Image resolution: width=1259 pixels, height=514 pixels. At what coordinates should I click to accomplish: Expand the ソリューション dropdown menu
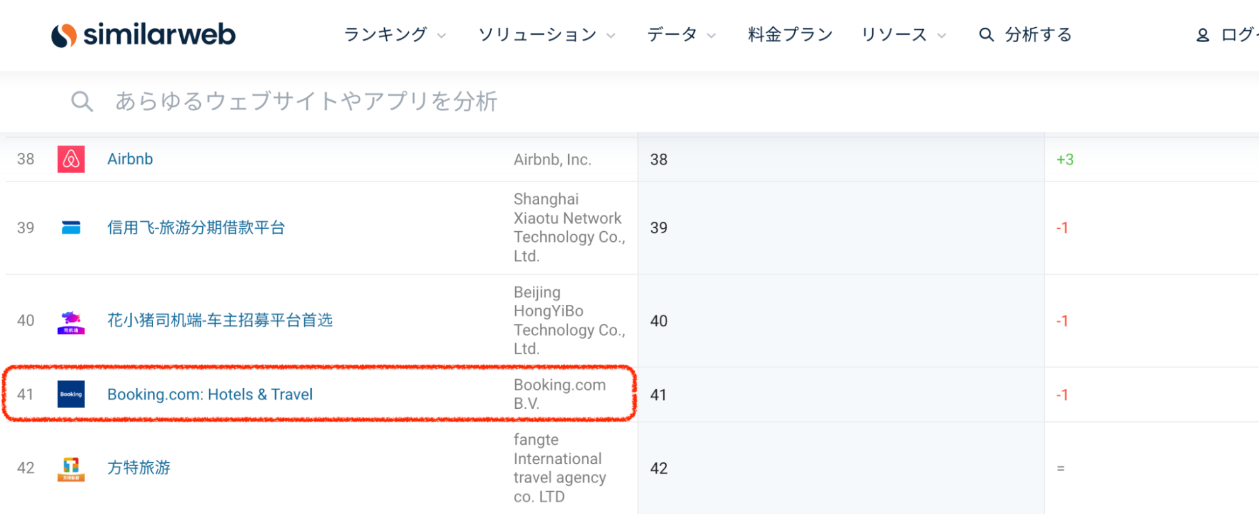pyautogui.click(x=546, y=35)
